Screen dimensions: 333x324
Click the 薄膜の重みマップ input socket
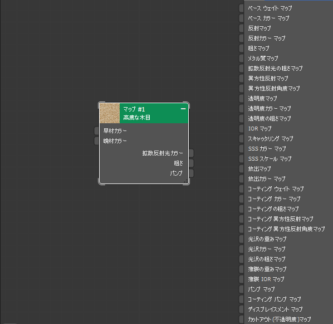point(242,269)
